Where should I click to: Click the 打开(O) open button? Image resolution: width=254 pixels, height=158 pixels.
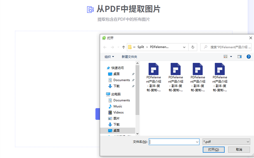point(214,149)
